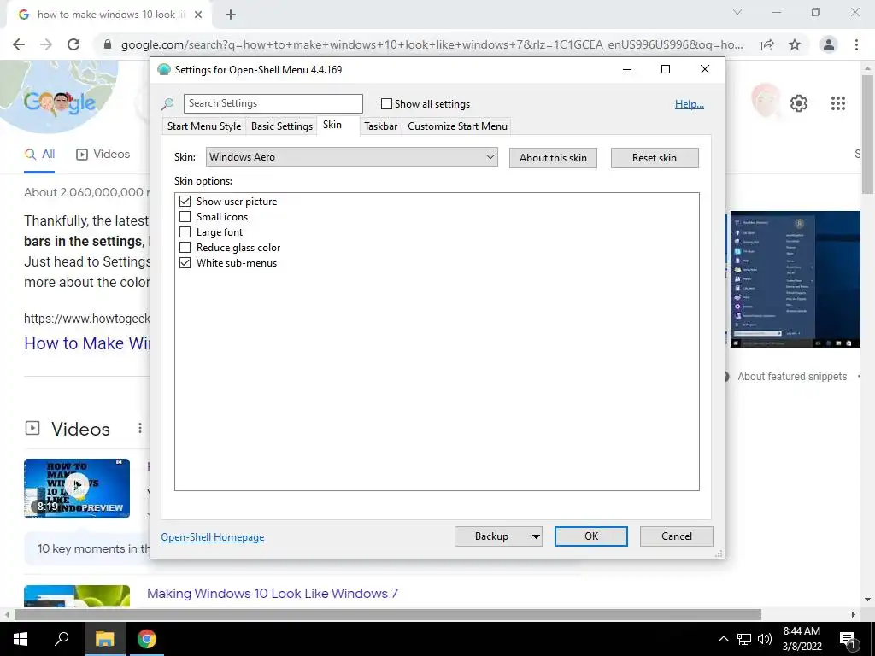Image resolution: width=875 pixels, height=656 pixels.
Task: Enable Reduce glass color option
Action: pos(185,247)
